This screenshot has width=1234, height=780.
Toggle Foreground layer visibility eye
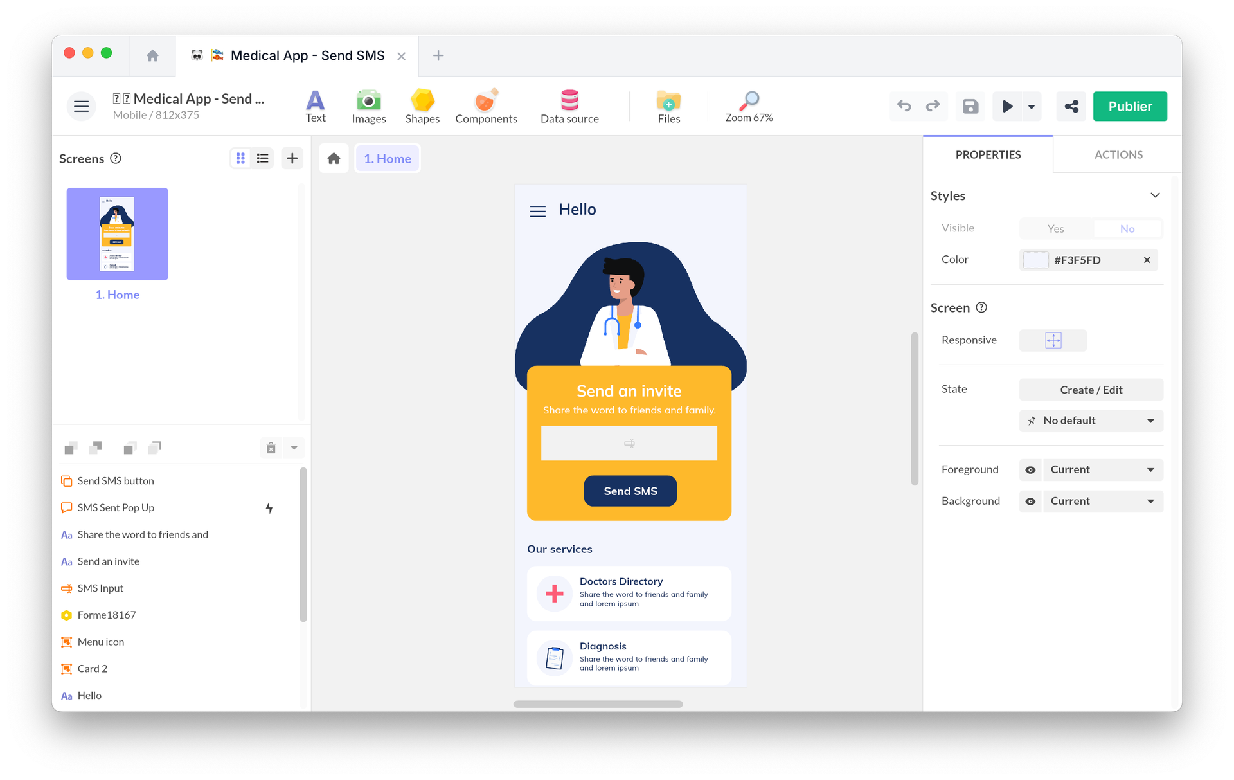click(1031, 470)
